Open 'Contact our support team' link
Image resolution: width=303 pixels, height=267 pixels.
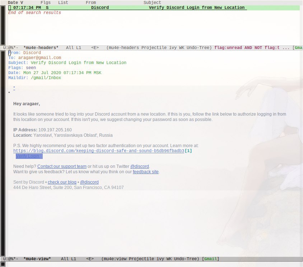pyautogui.click(x=62, y=166)
